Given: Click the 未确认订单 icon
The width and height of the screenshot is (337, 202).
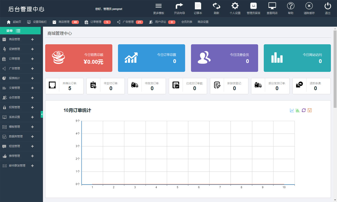Looking at the screenshot, I should (52, 85).
